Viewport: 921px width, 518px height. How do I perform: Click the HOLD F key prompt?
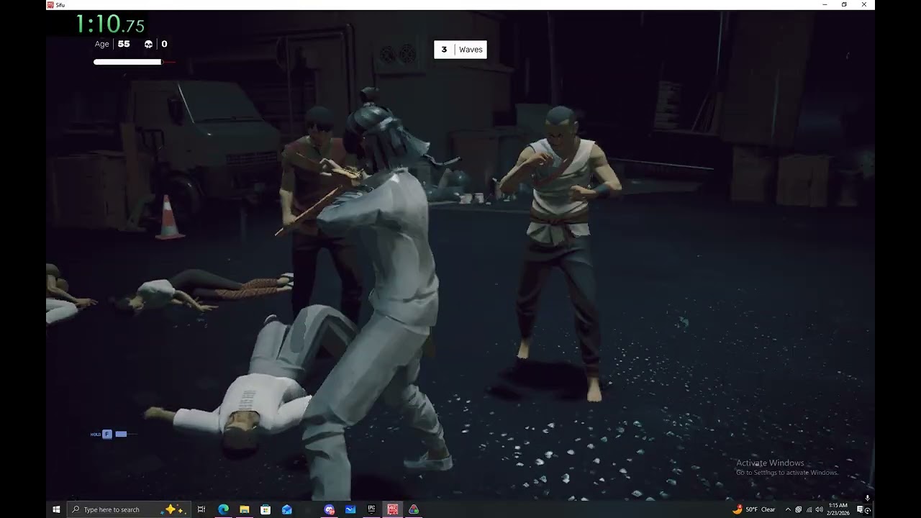[x=101, y=434]
